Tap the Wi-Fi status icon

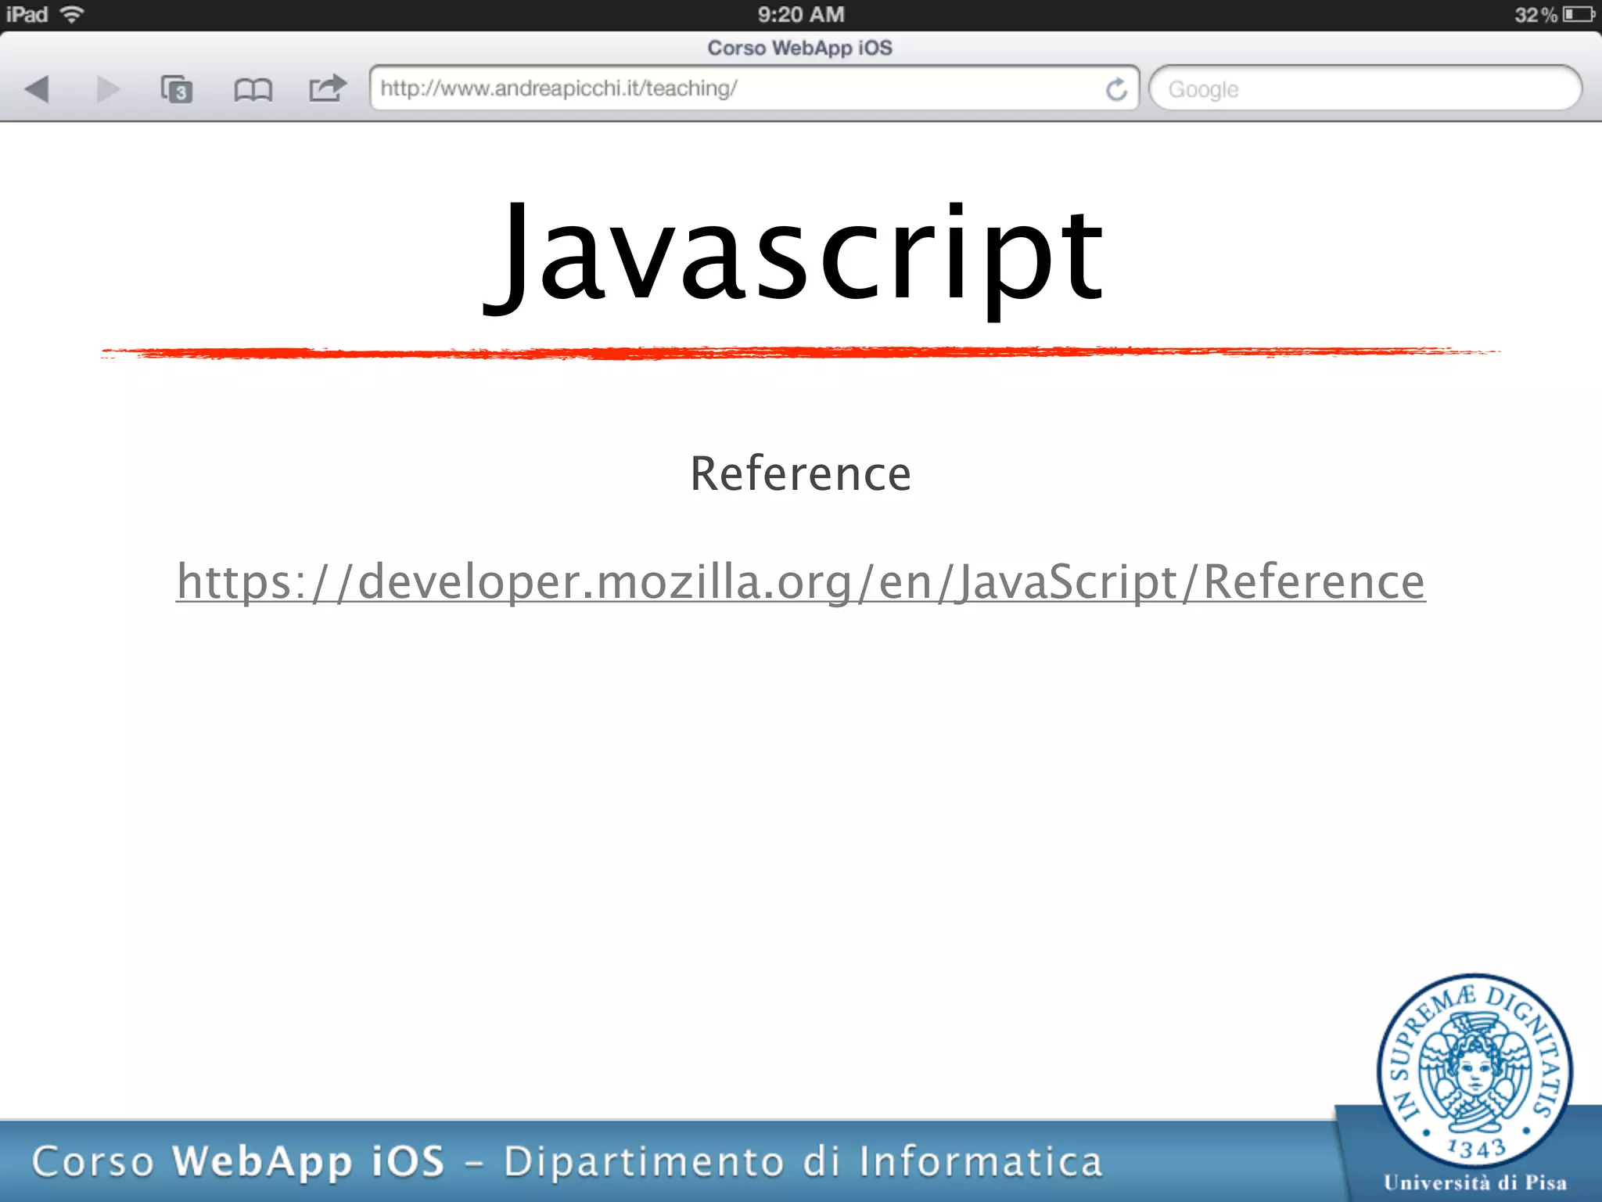tap(72, 14)
